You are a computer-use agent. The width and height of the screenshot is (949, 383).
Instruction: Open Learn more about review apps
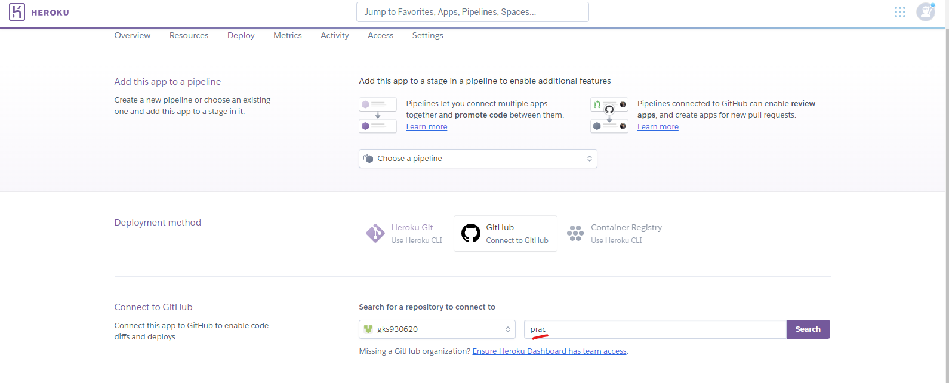point(658,127)
